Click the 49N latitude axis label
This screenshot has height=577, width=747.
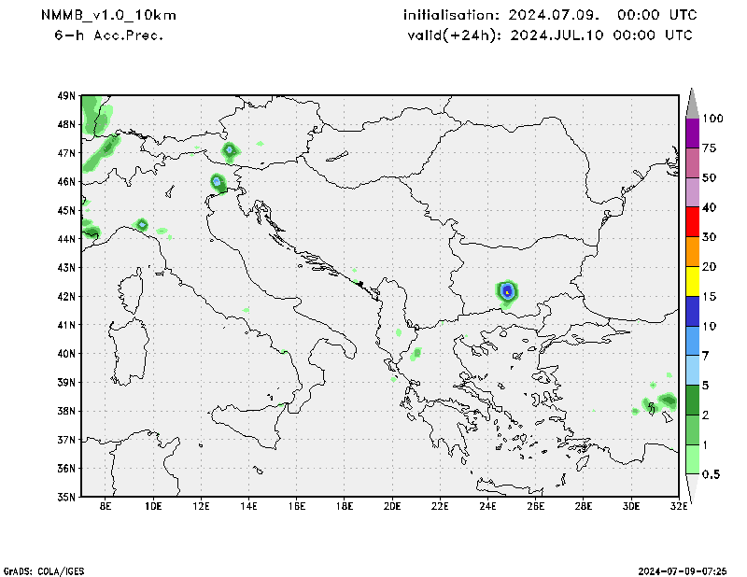pyautogui.click(x=66, y=95)
